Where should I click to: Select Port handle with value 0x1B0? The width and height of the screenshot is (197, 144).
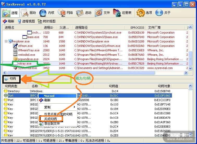pyautogui.click(x=87, y=100)
